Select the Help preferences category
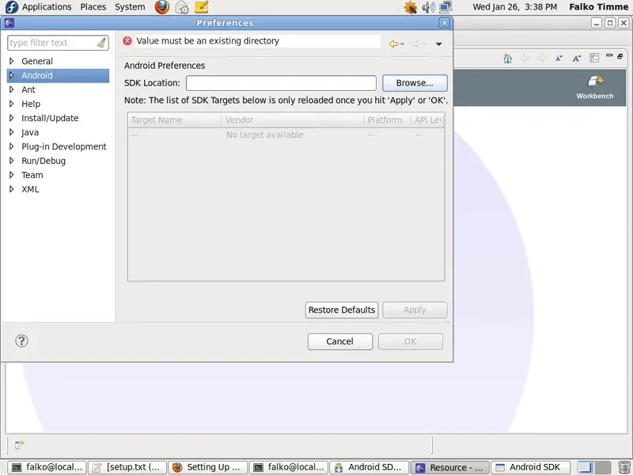633x475 pixels. coord(31,104)
